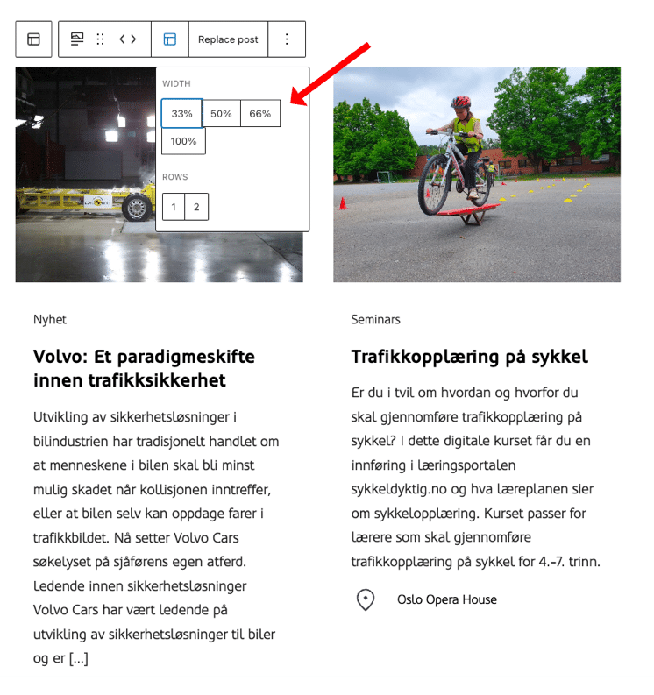Viewport: 654px width, 695px height.
Task: Choose 1 row
Action: click(174, 207)
